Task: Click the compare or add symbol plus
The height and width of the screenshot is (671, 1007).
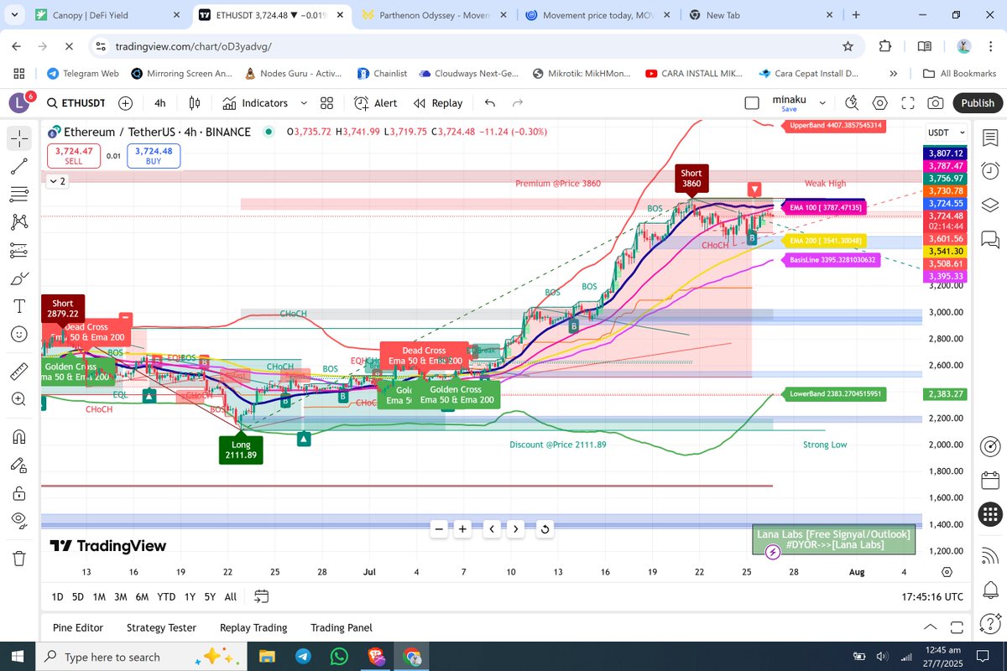Action: click(125, 103)
